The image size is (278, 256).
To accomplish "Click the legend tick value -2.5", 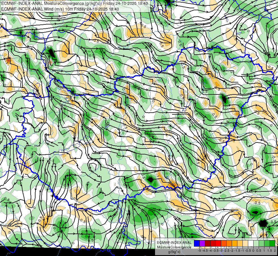I will [x=226, y=251].
